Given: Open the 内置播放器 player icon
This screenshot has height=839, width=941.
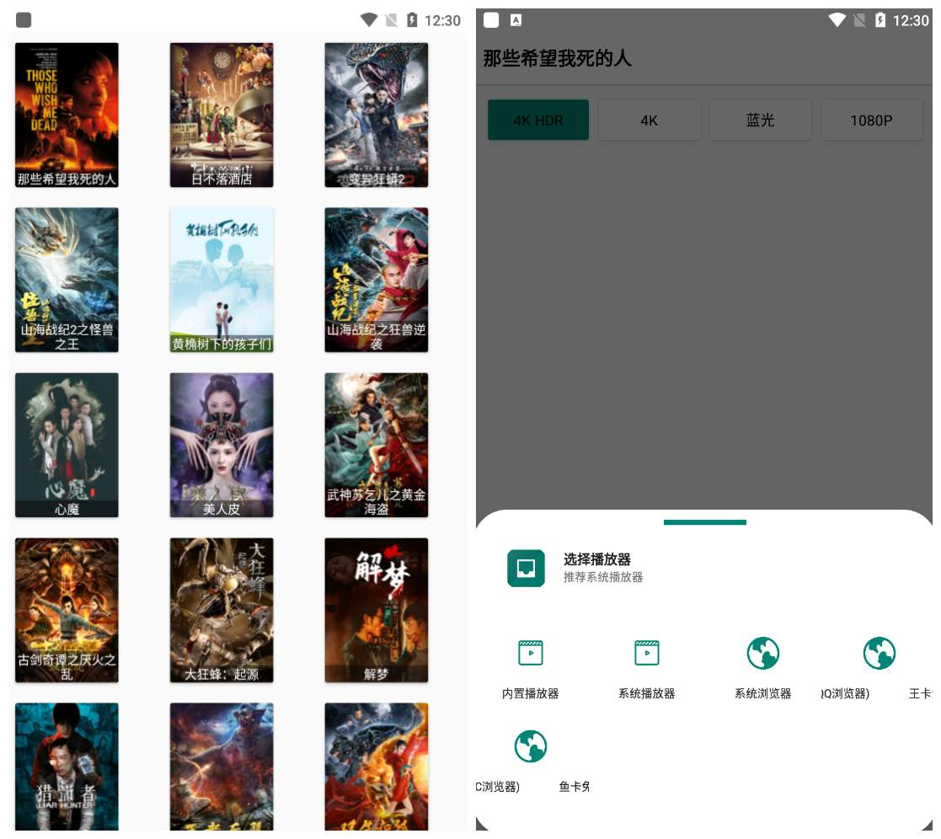Looking at the screenshot, I should (530, 653).
